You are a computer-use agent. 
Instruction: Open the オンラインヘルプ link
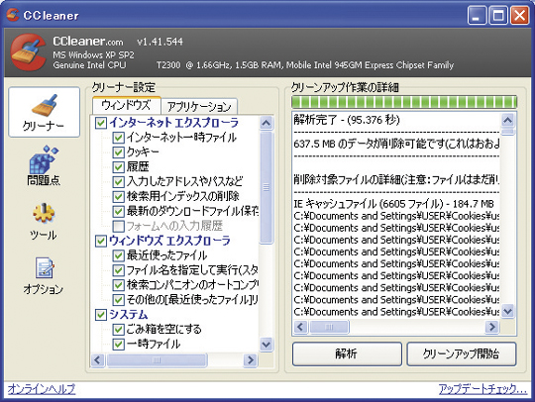point(42,389)
